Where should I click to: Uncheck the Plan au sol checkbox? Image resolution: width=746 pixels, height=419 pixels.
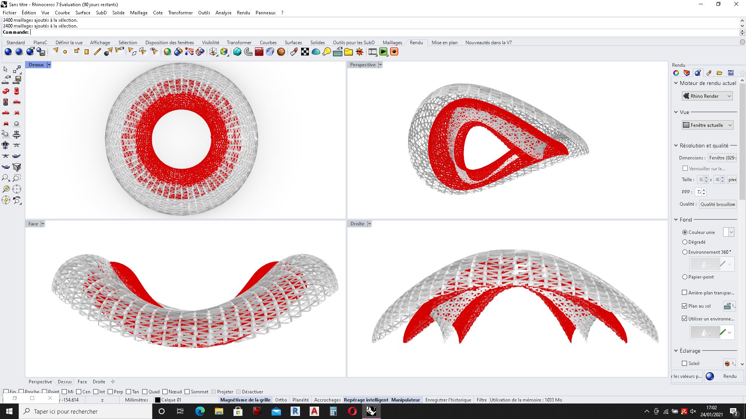685,306
